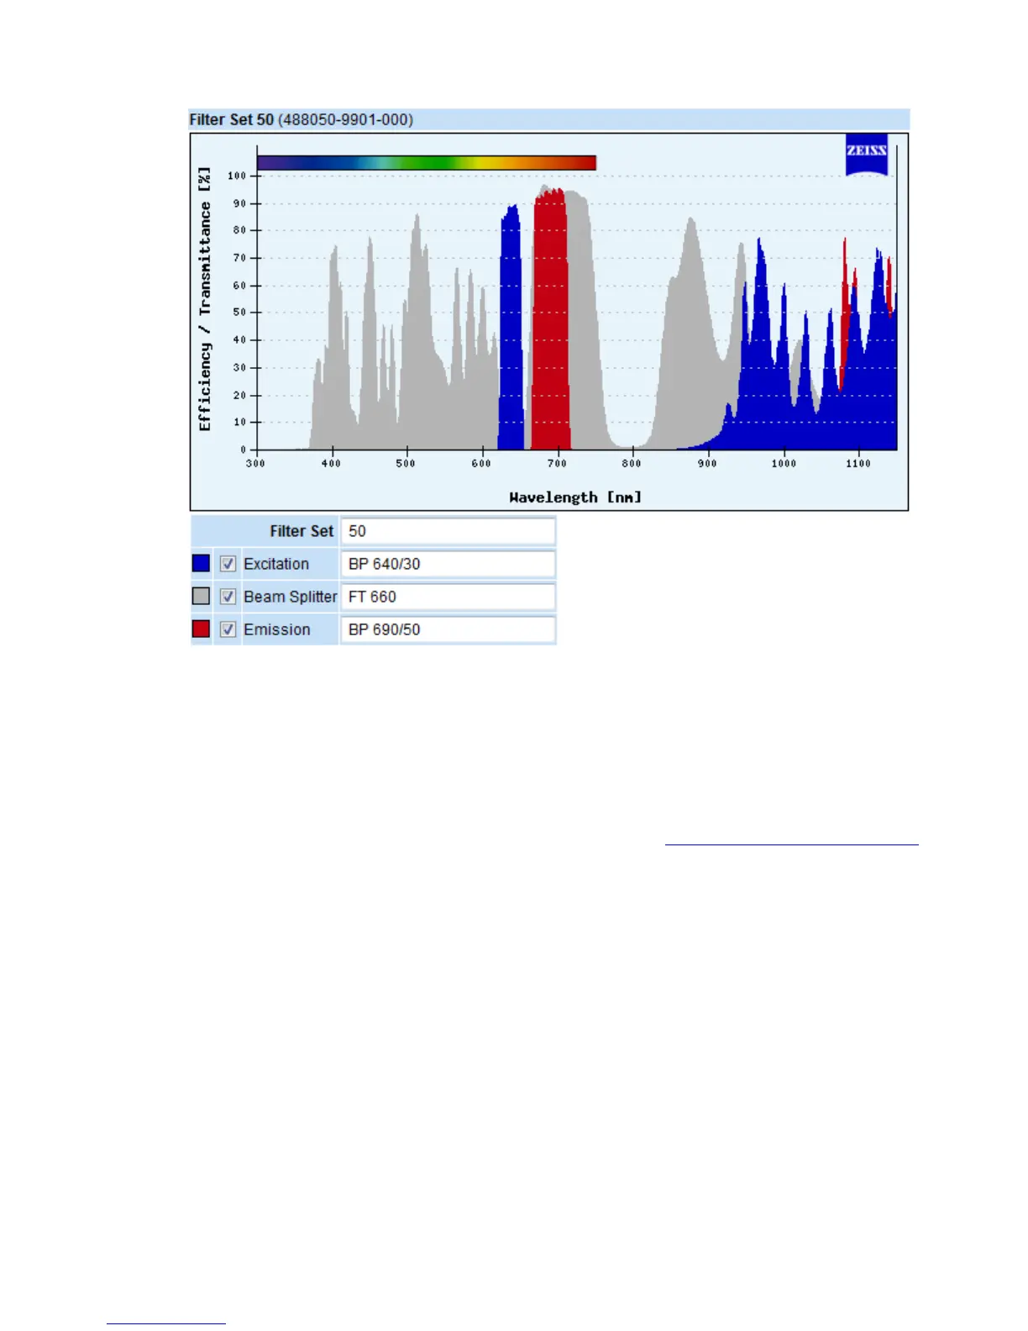The height and width of the screenshot is (1331, 1028).
Task: Click the Beam Splitter field FT 660
Action: [448, 597]
